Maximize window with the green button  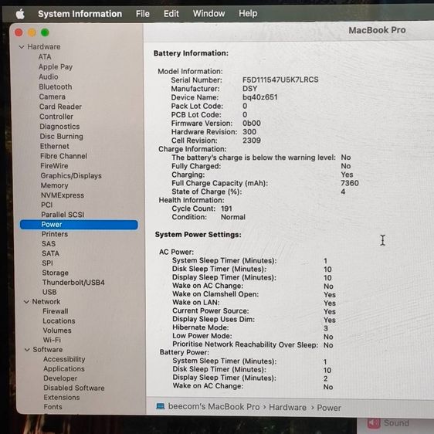pos(45,32)
